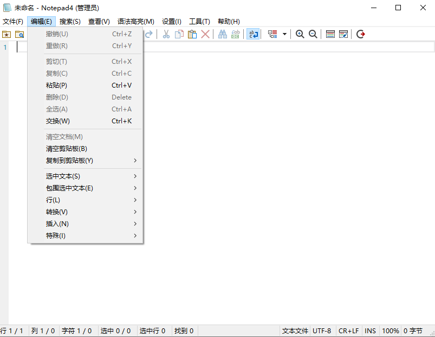Open the 设置(I) menu
The image size is (435, 337).
[171, 22]
